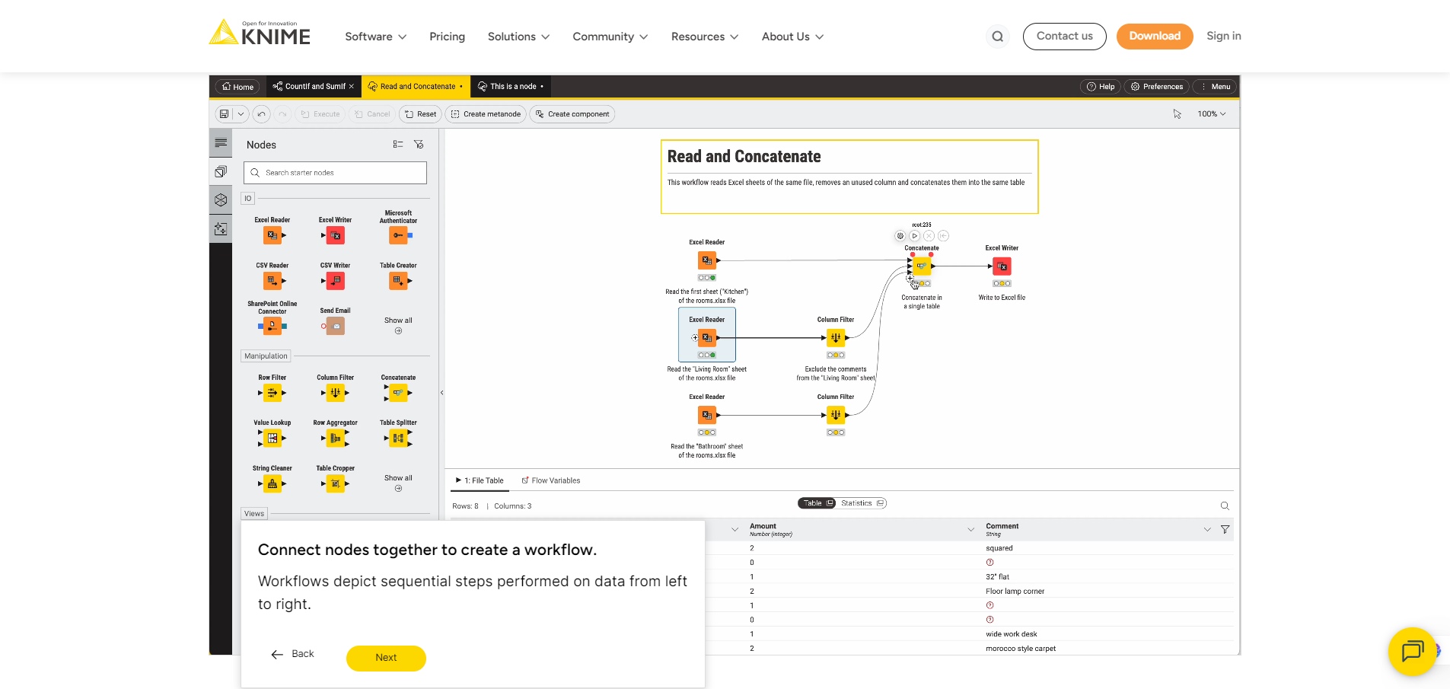This screenshot has width=1450, height=689.
Task: Open the AI assistant sidebar icon
Action: (x=221, y=228)
